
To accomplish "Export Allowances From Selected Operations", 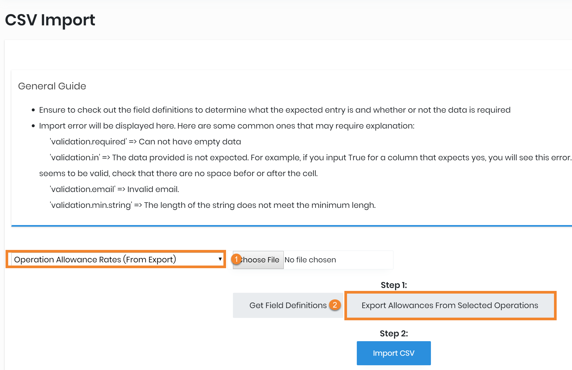I will 450,305.
